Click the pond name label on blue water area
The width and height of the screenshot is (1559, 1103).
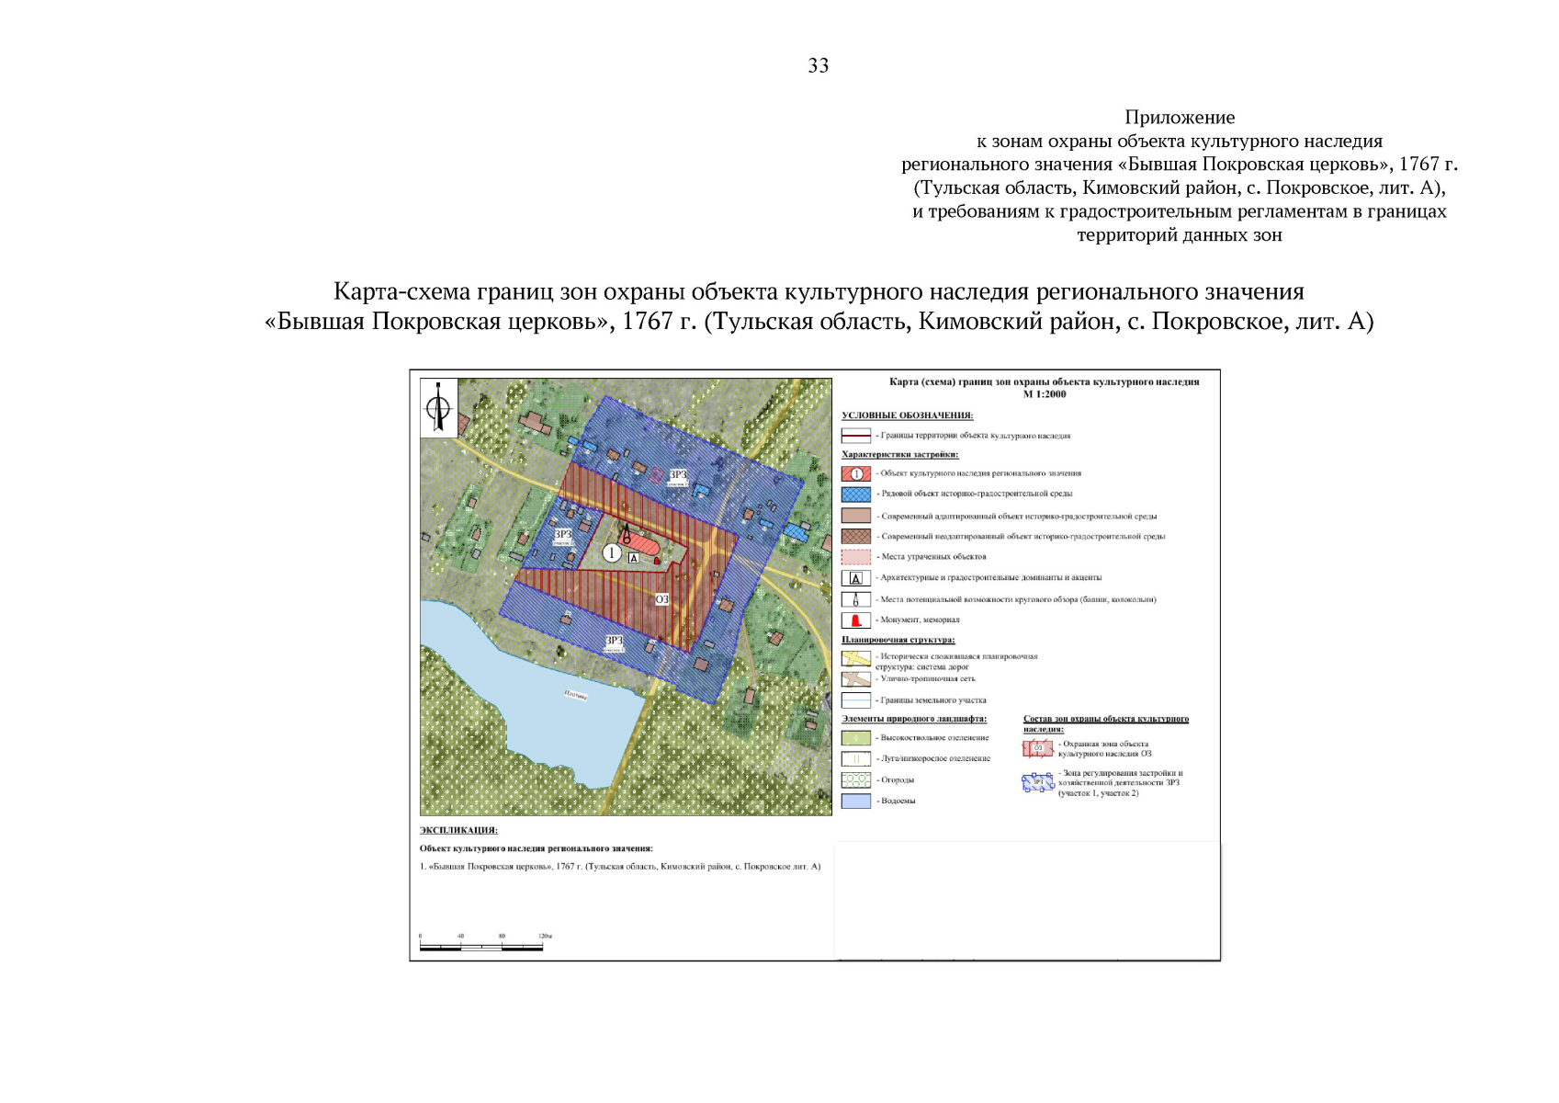pos(575,695)
